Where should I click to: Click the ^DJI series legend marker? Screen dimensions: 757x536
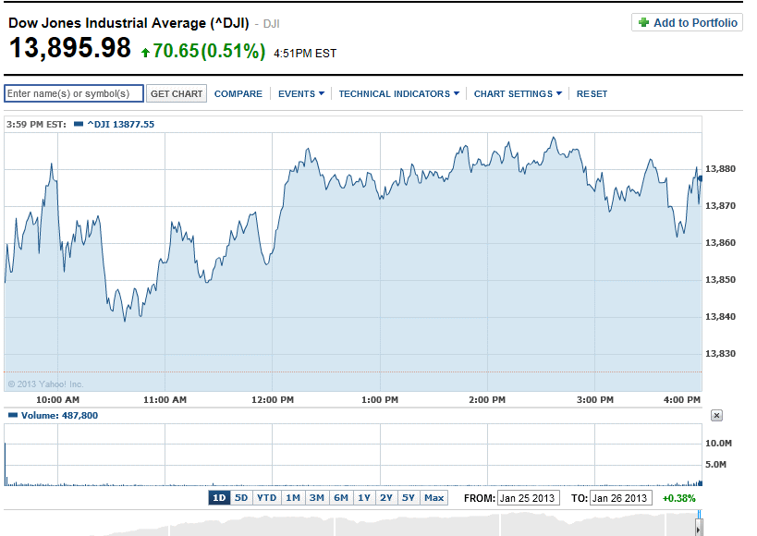point(79,124)
